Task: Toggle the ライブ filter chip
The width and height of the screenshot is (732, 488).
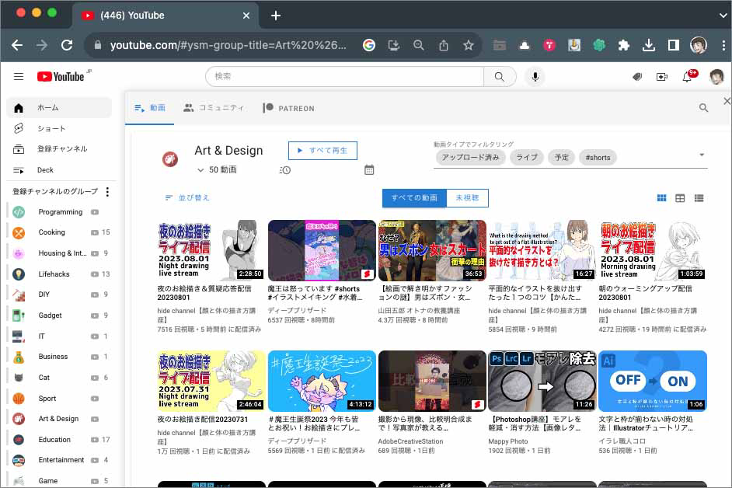Action: click(527, 157)
